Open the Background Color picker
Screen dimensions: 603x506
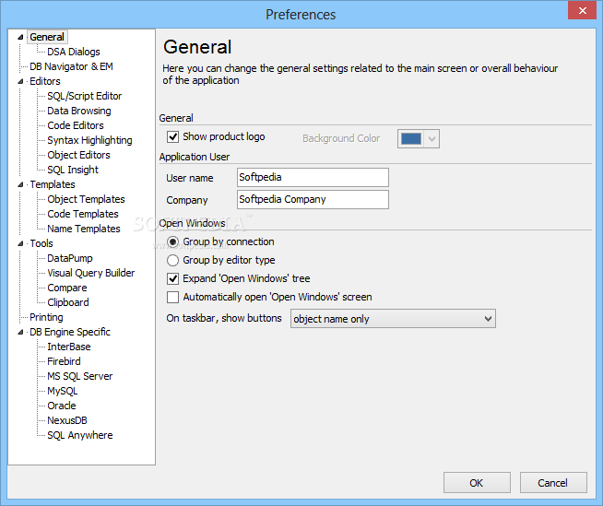[419, 139]
